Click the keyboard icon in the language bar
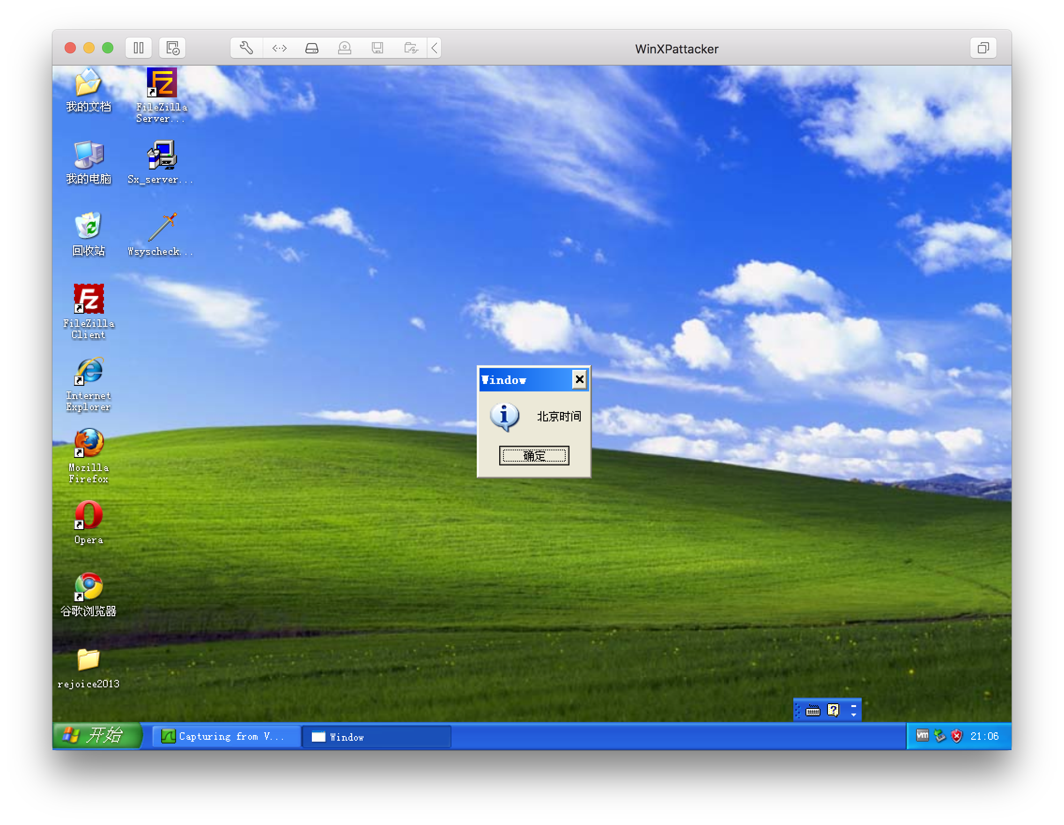Image resolution: width=1064 pixels, height=825 pixels. pyautogui.click(x=813, y=711)
